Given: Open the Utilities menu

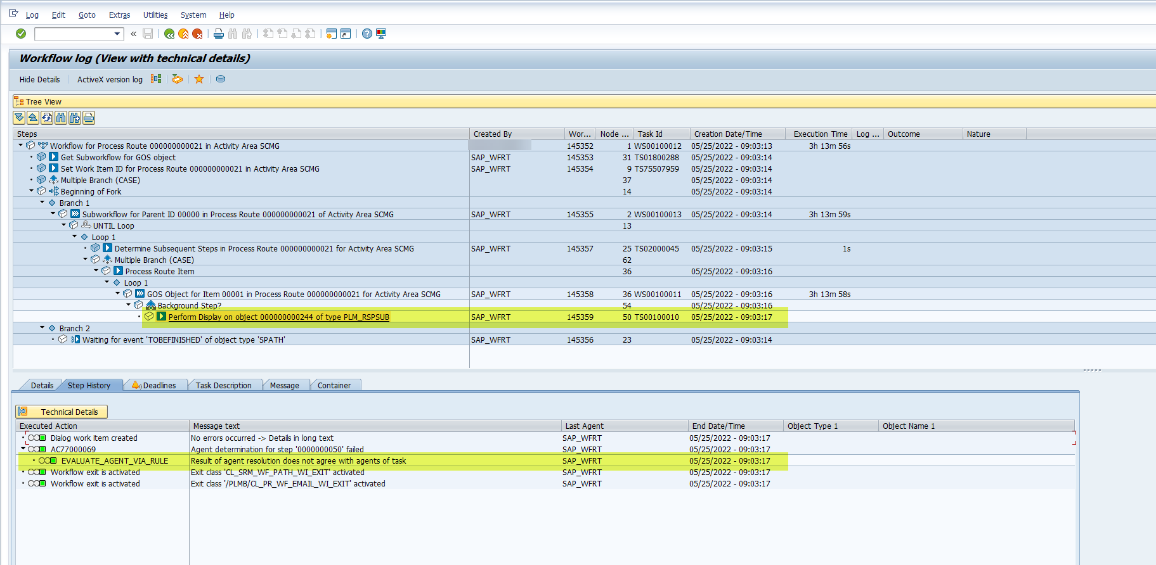Looking at the screenshot, I should click(155, 15).
